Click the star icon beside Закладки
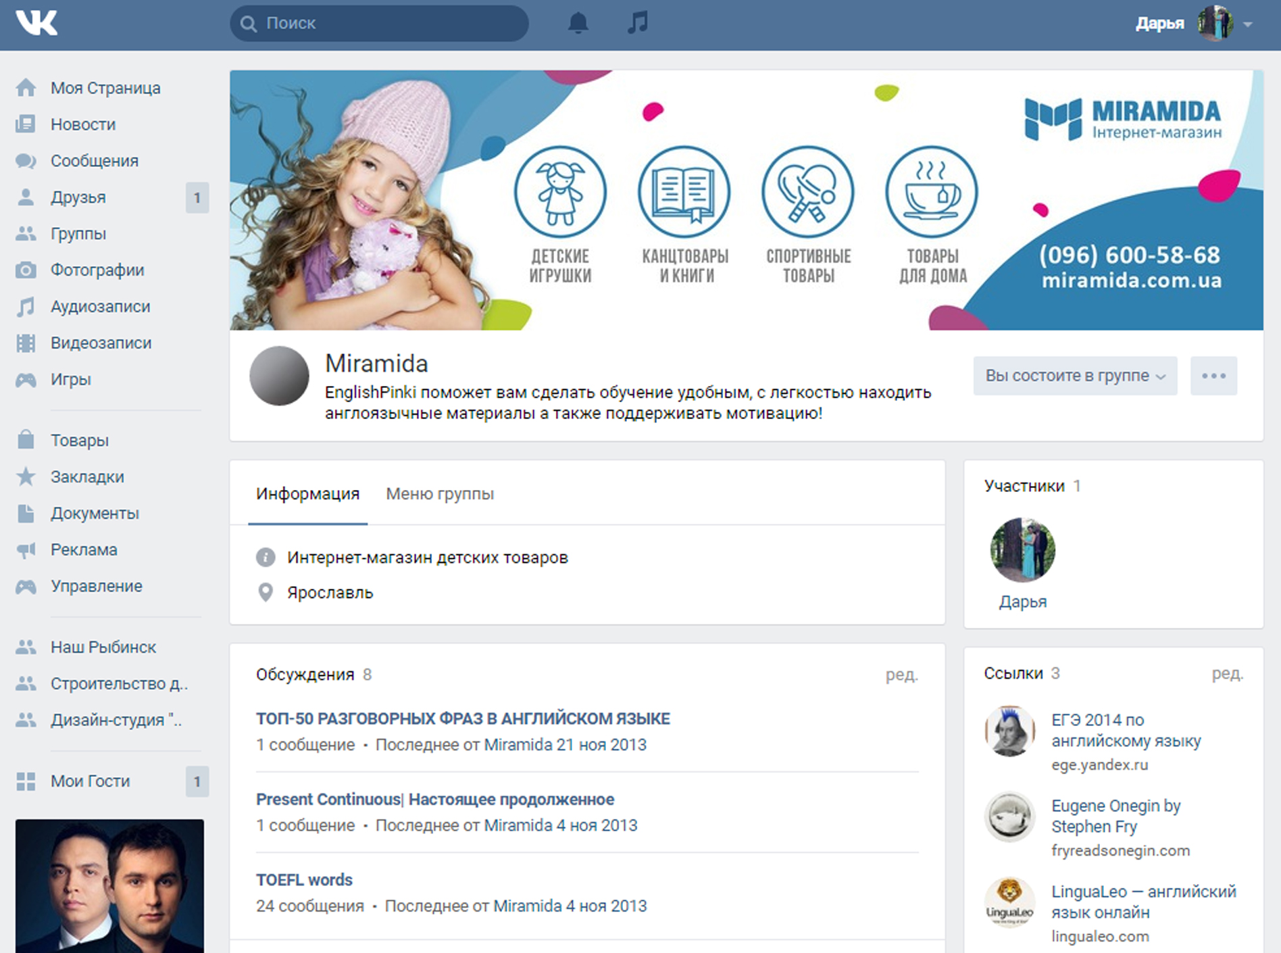The image size is (1281, 953). pyautogui.click(x=26, y=476)
